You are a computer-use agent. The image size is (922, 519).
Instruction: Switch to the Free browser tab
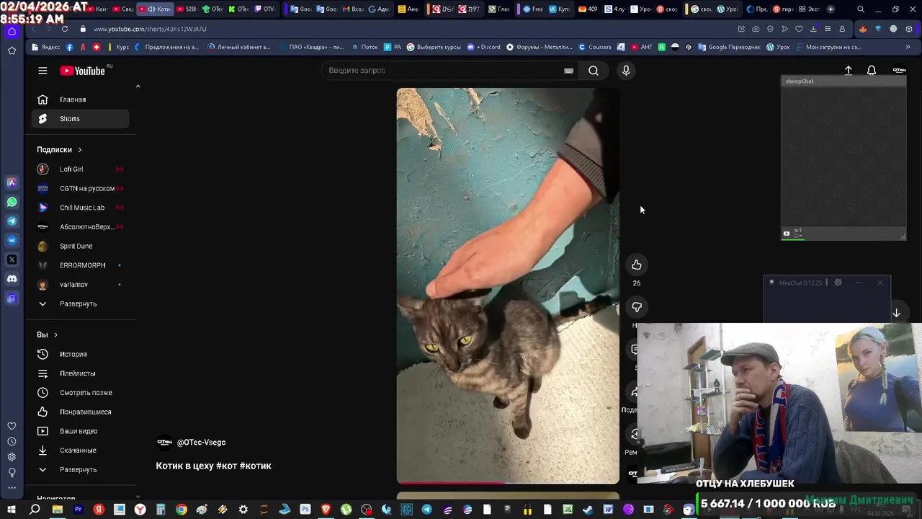point(533,9)
